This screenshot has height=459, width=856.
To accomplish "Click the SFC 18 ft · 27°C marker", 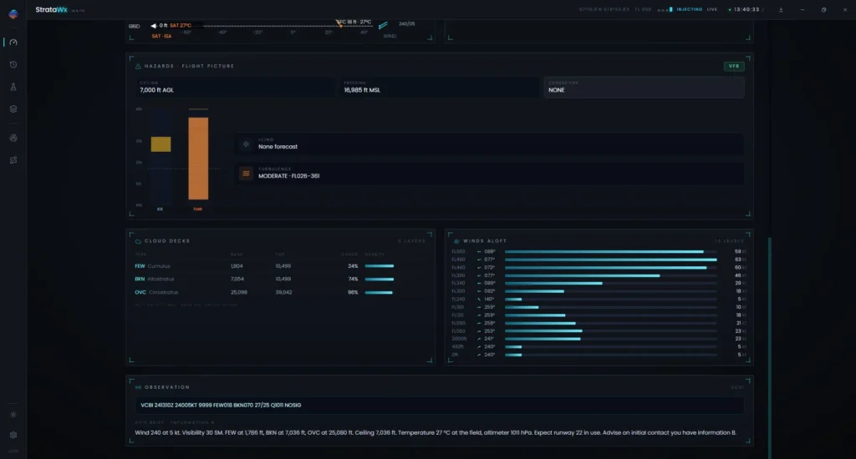I will coord(354,23).
